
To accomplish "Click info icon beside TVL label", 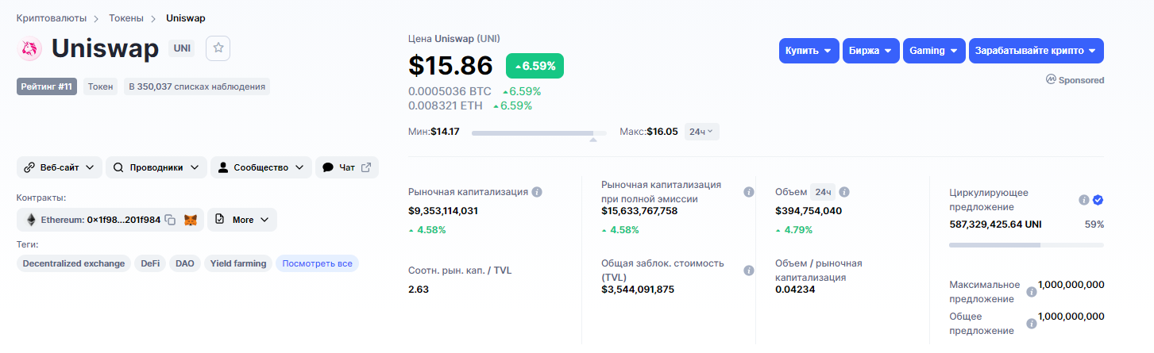I will (x=748, y=271).
